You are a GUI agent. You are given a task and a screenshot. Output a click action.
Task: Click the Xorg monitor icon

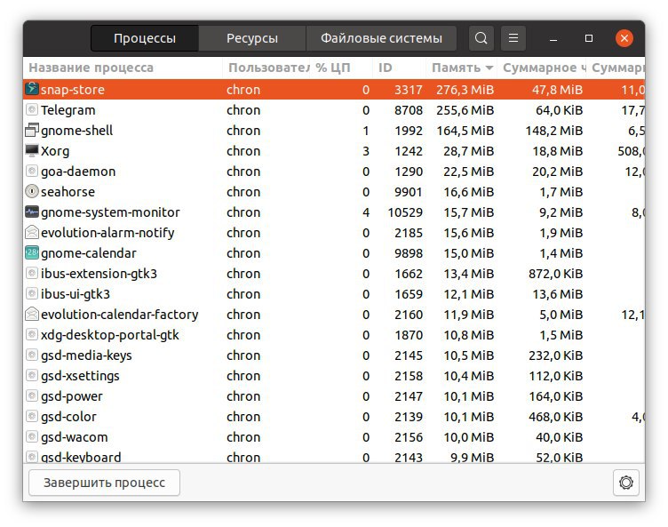[32, 150]
